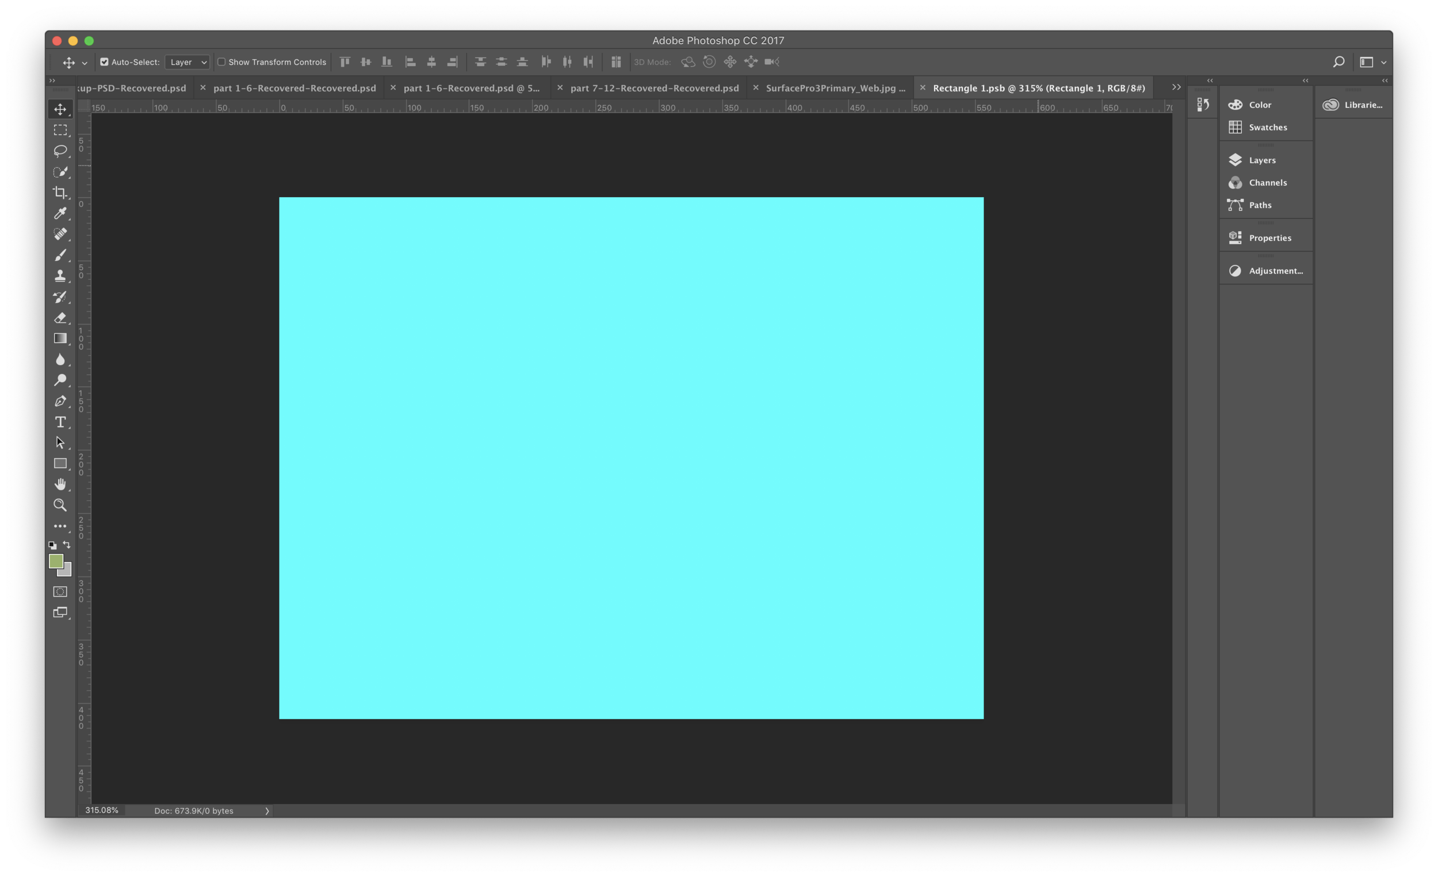The width and height of the screenshot is (1438, 877).
Task: Select the Hand tool
Action: pos(60,484)
